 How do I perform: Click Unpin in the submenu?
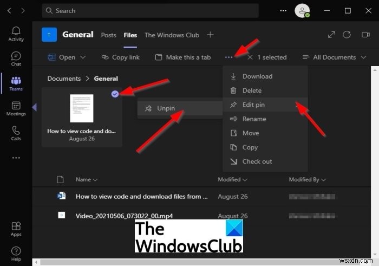(x=180, y=108)
